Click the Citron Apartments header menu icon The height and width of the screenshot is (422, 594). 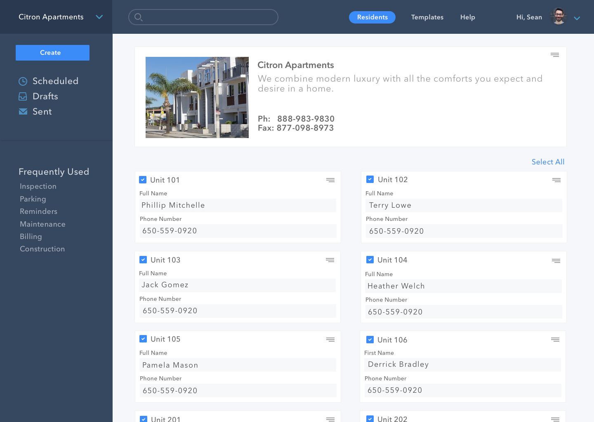(555, 55)
